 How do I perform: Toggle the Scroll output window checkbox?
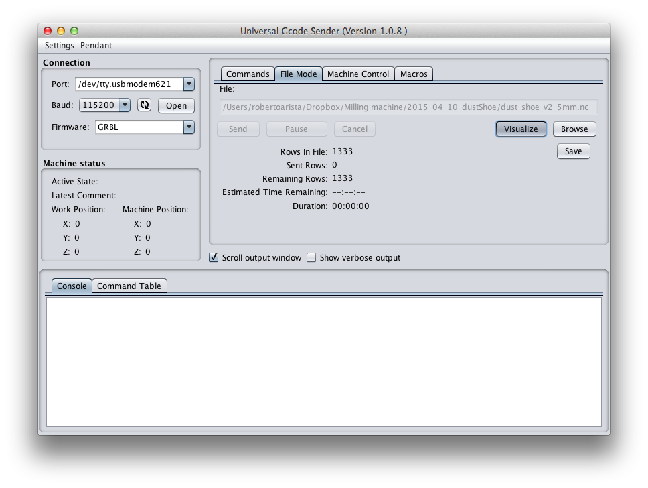pyautogui.click(x=214, y=257)
